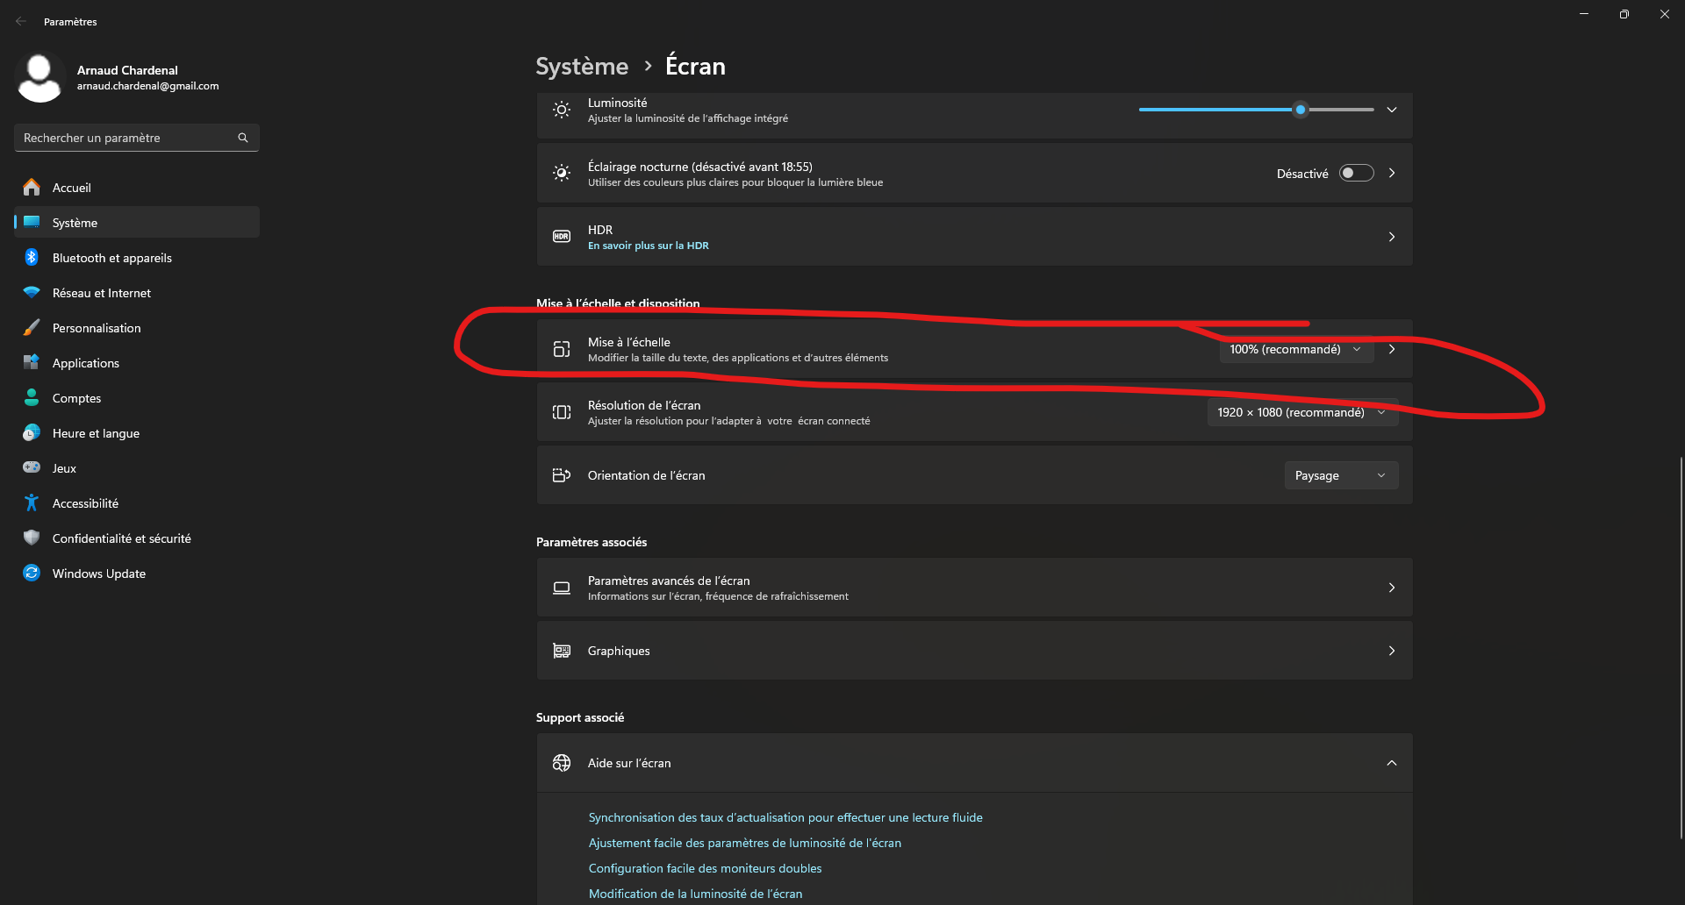Click the Luminosité brightness slider thumb

[1301, 110]
